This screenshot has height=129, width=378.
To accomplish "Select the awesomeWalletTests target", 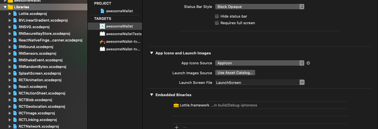I will [115, 34].
